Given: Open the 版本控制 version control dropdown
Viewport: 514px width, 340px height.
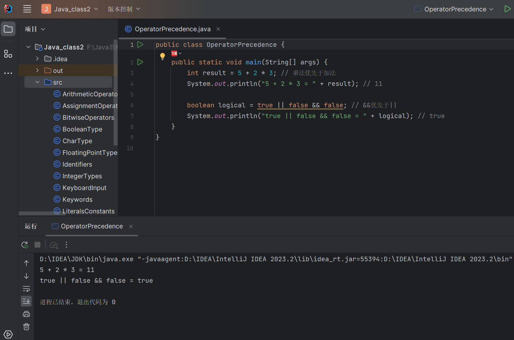Looking at the screenshot, I should click(x=124, y=9).
